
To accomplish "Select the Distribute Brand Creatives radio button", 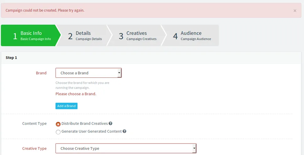I will coord(58,124).
